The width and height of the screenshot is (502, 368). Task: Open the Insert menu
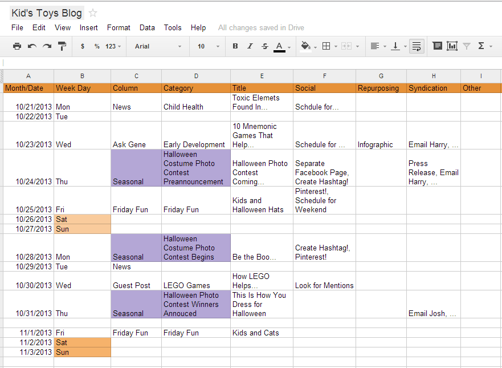[88, 27]
